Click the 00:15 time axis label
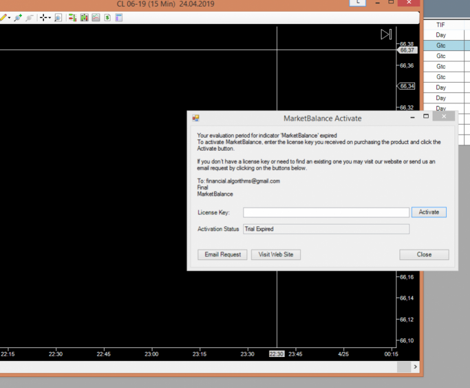The height and width of the screenshot is (388, 470). 391,354
